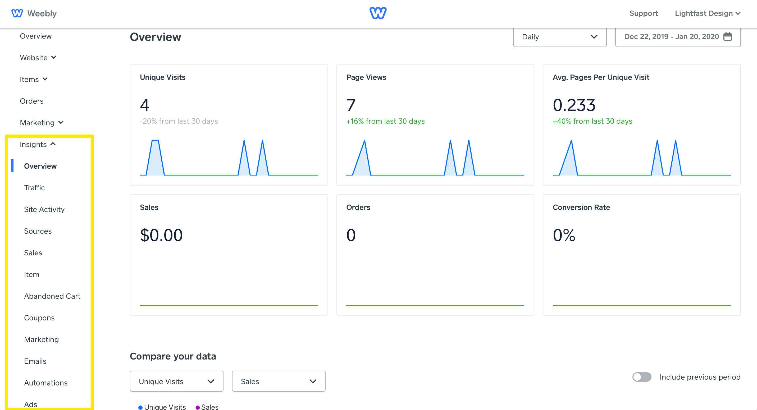Click the Unique Visits chart card
The height and width of the screenshot is (410, 757).
[x=229, y=125]
